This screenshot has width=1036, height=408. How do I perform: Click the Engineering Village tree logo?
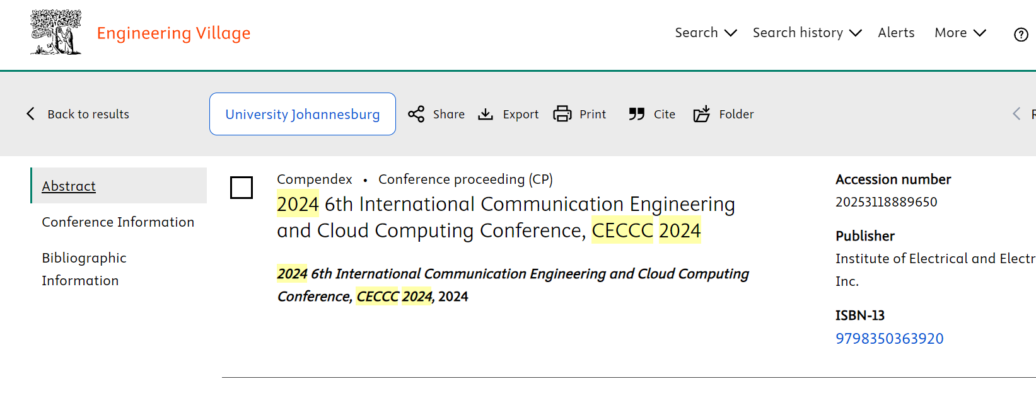point(56,32)
